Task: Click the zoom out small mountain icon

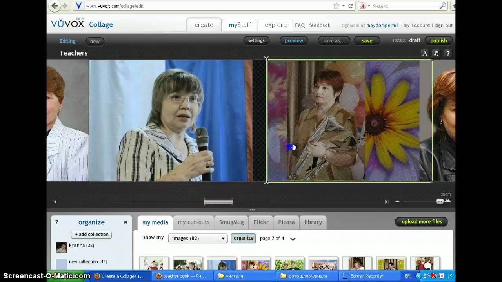Action: pos(397,201)
